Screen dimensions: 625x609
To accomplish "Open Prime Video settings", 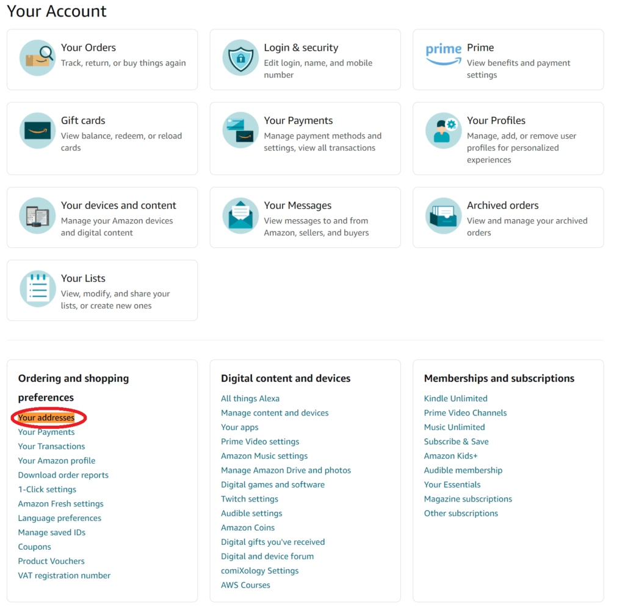I will click(x=260, y=442).
